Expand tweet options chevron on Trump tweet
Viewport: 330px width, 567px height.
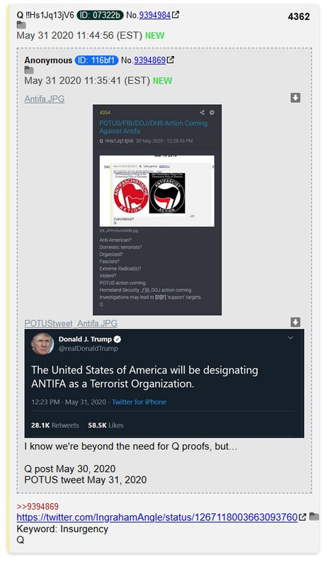(x=290, y=338)
